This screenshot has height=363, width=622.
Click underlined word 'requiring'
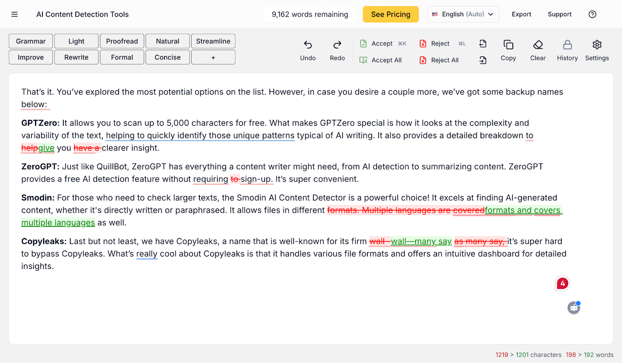[x=211, y=179]
